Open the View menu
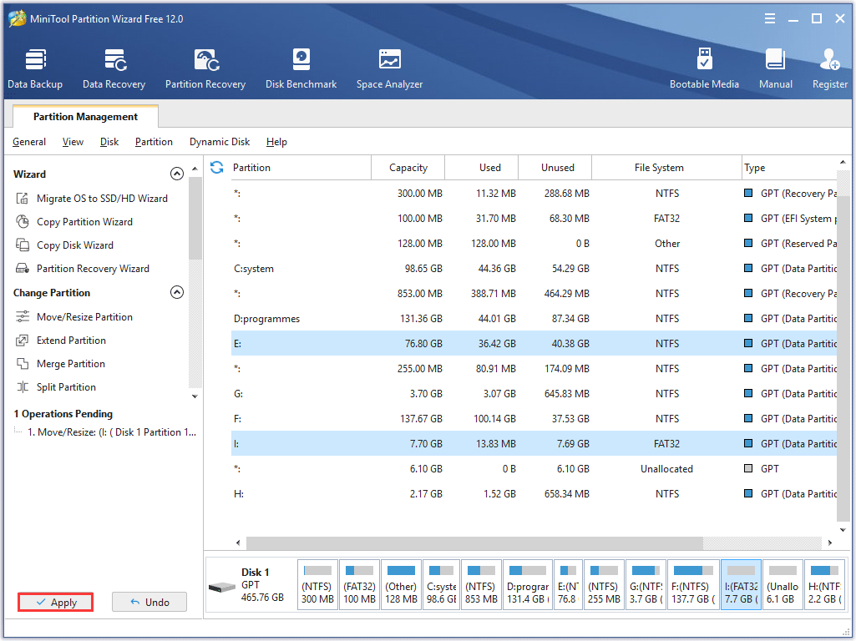 (73, 142)
